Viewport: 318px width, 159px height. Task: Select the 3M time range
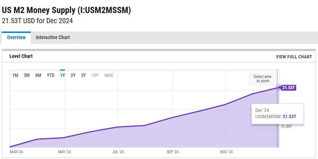(x=27, y=75)
